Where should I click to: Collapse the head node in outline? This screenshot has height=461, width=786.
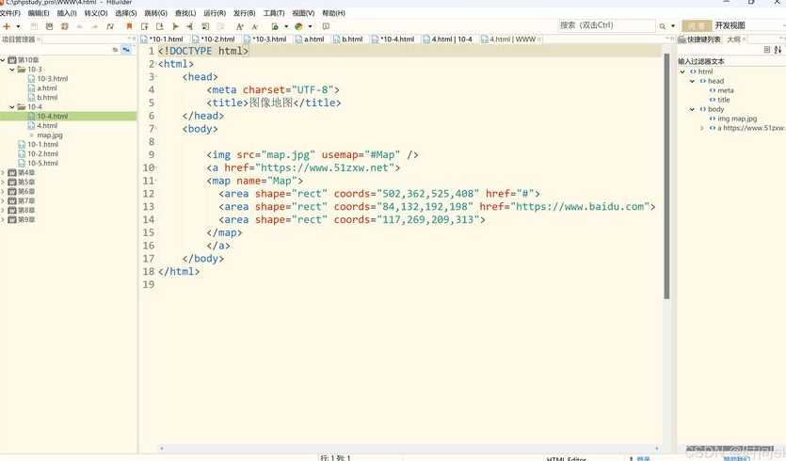tap(692, 81)
